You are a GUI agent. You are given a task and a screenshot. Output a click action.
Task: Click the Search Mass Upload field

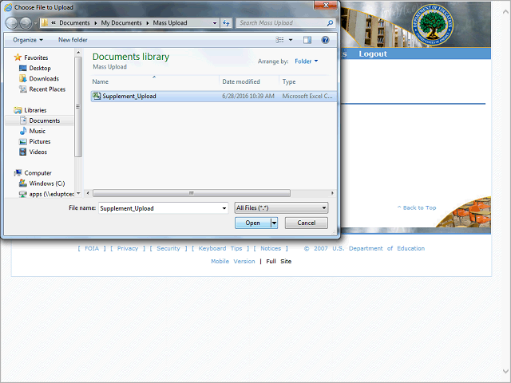coord(282,23)
